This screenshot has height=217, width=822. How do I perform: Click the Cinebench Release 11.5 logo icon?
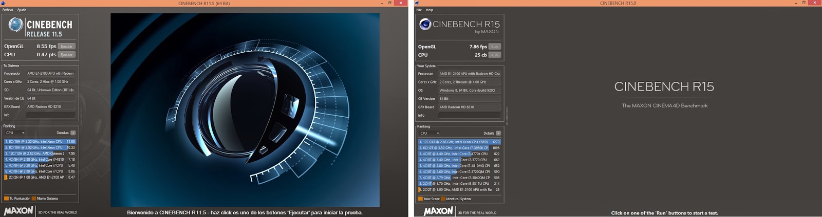[16, 25]
